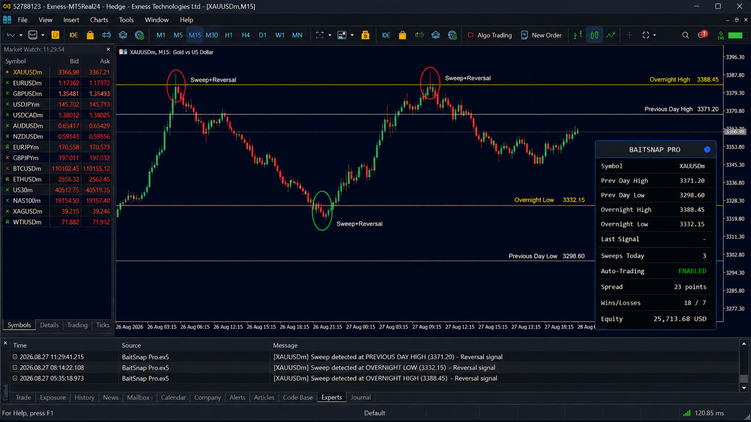The width and height of the screenshot is (751, 422).
Task: Open notifications icon with red badge
Action: (x=702, y=35)
